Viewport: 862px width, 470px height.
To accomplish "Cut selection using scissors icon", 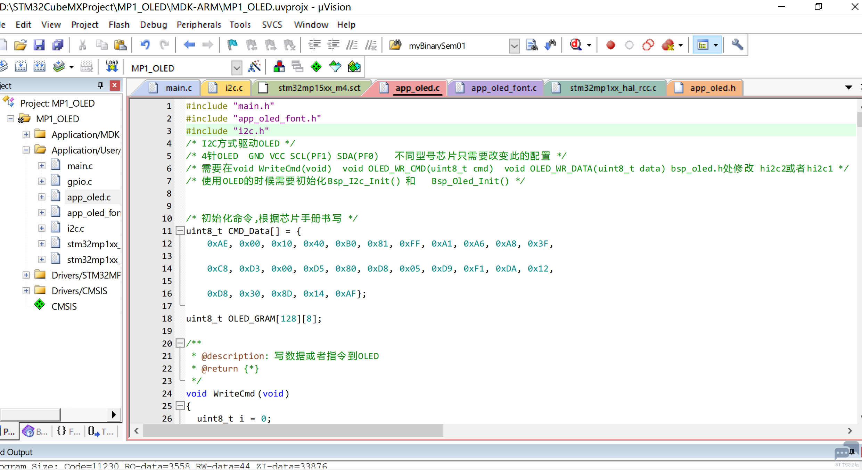I will (x=82, y=45).
